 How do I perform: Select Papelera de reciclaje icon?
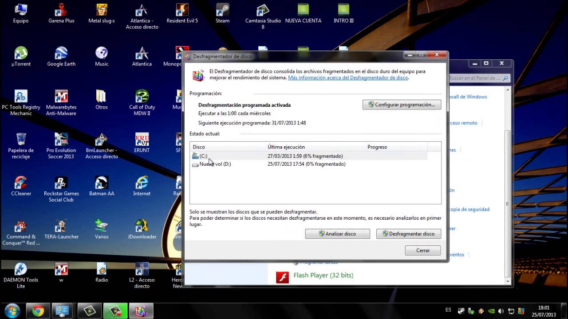pyautogui.click(x=21, y=146)
